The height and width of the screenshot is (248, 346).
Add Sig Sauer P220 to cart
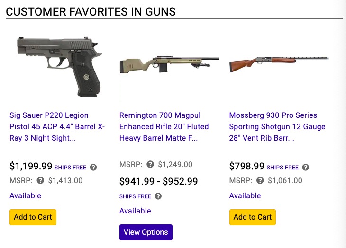(x=33, y=217)
